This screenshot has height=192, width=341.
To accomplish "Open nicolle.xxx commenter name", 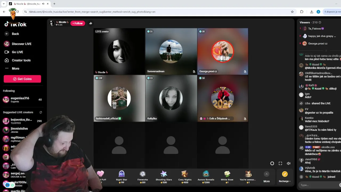I will [x=328, y=147].
